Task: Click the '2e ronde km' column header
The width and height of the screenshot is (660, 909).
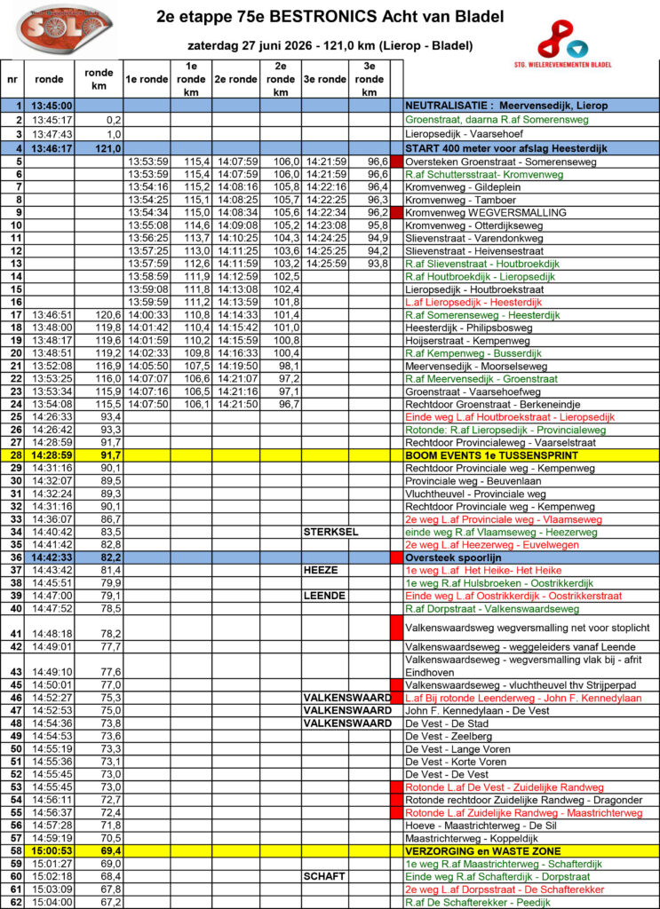Action: click(280, 79)
